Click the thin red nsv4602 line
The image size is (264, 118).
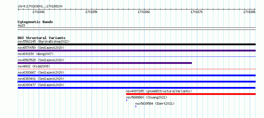click(136, 69)
